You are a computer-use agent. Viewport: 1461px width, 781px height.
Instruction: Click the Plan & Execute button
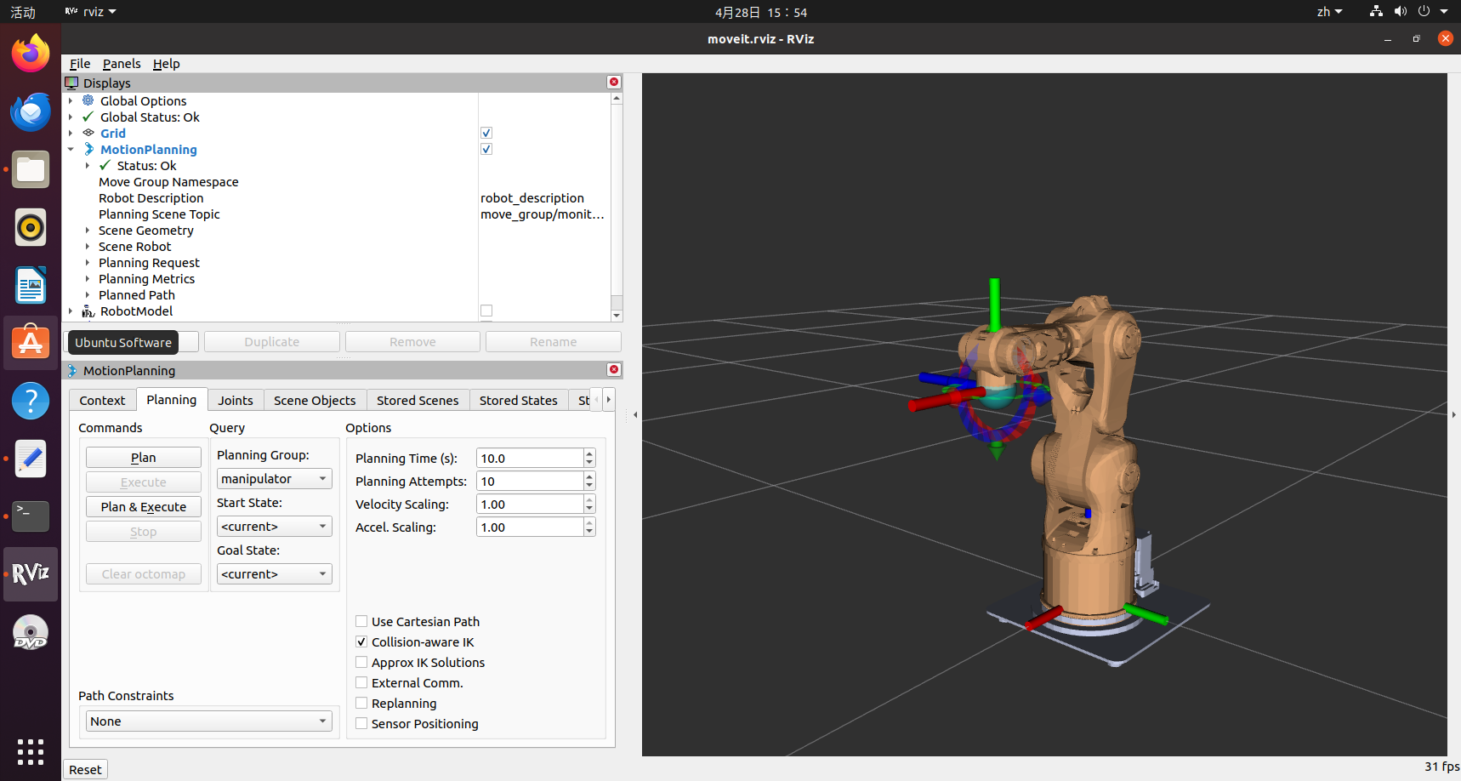(x=143, y=507)
